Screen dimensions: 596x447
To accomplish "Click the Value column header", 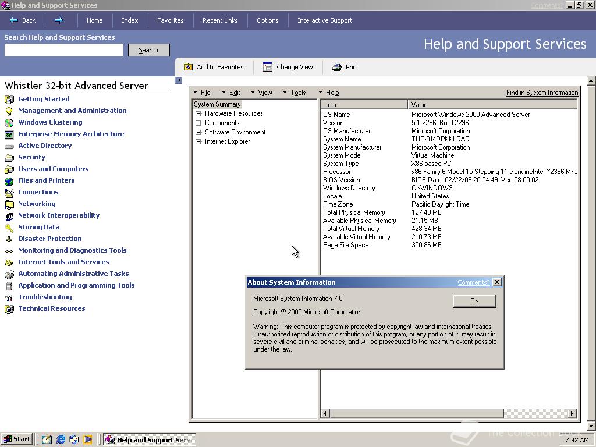I will 492,105.
